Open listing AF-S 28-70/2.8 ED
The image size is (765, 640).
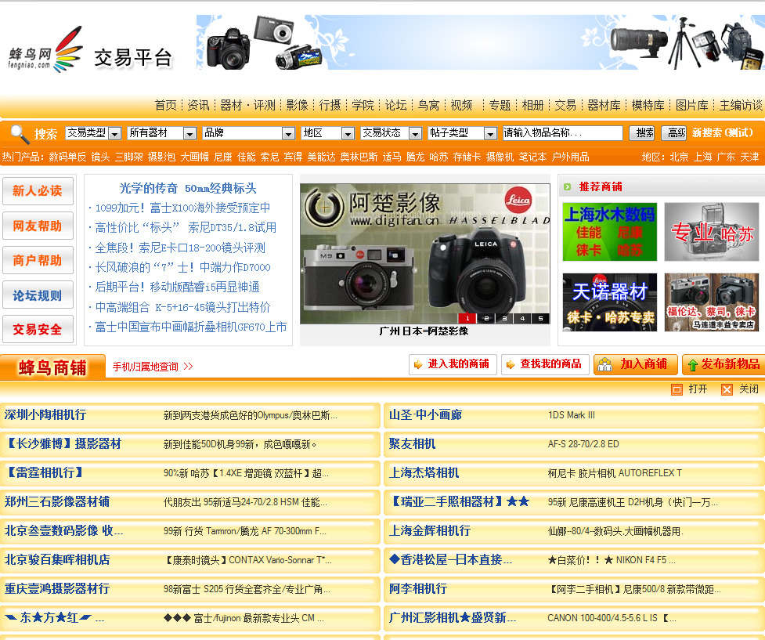click(583, 444)
